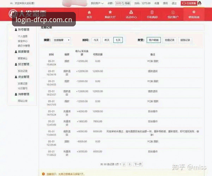This screenshot has width=212, height=176.
Task: Toggle the balance 隐藏 hide control
Action: (x=127, y=3)
